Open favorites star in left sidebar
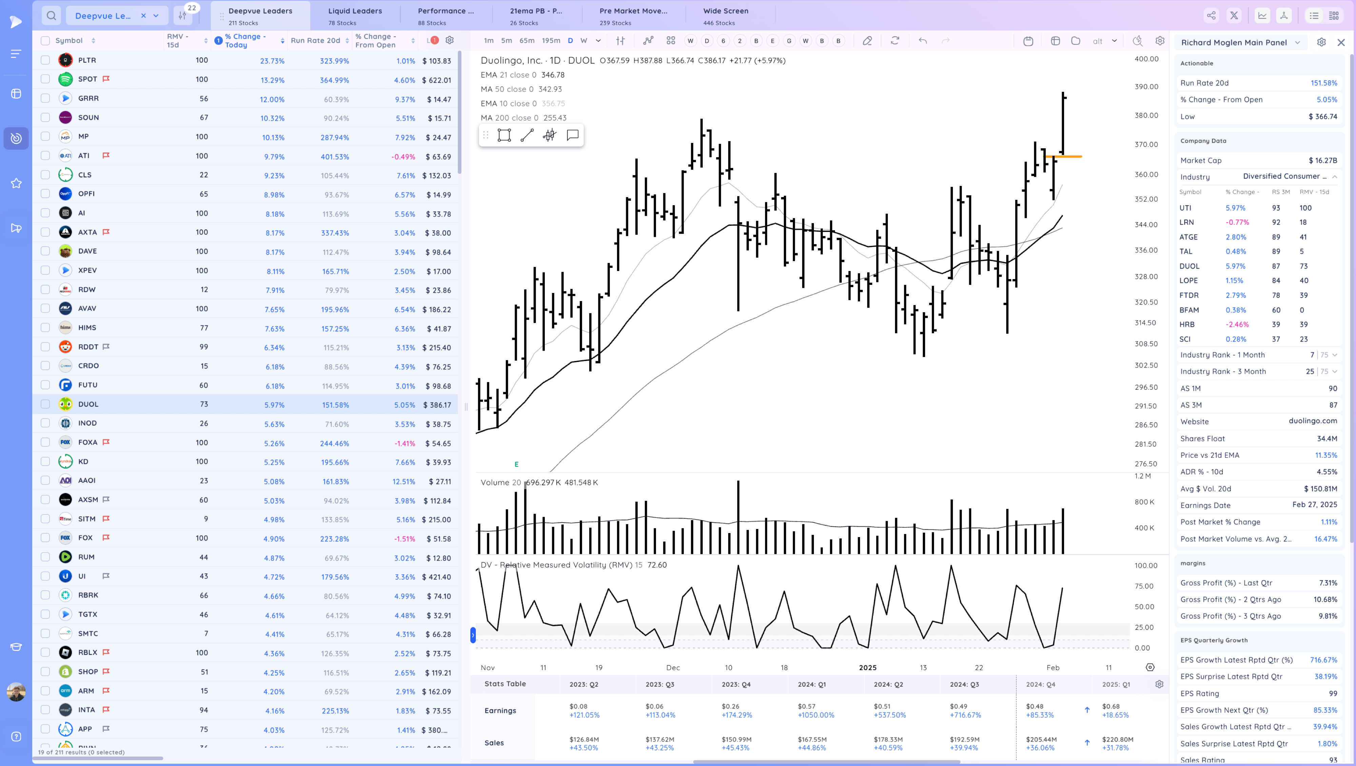Image resolution: width=1356 pixels, height=766 pixels. click(16, 183)
